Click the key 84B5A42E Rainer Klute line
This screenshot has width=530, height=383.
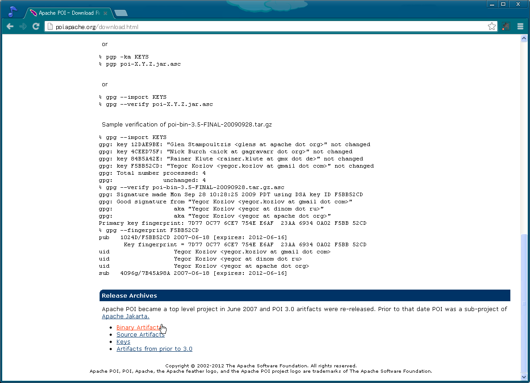pos(231,159)
